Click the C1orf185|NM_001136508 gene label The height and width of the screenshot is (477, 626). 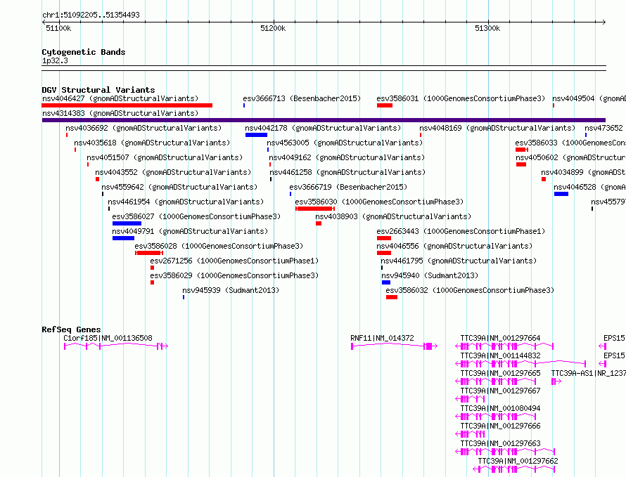click(x=108, y=338)
